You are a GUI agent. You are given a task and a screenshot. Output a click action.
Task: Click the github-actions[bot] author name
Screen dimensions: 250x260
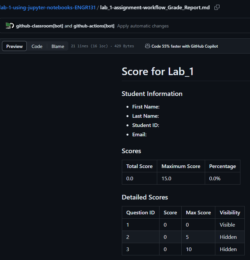(94, 26)
